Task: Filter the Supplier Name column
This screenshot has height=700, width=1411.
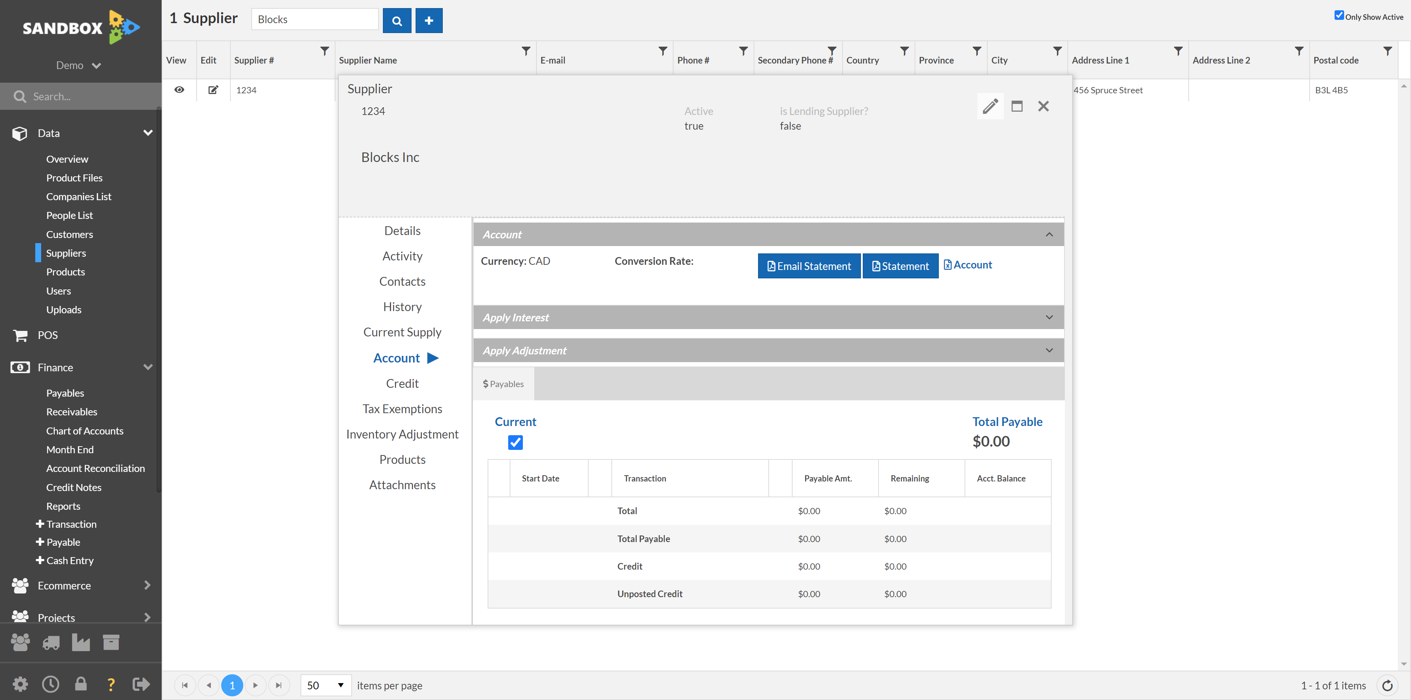Action: tap(525, 51)
